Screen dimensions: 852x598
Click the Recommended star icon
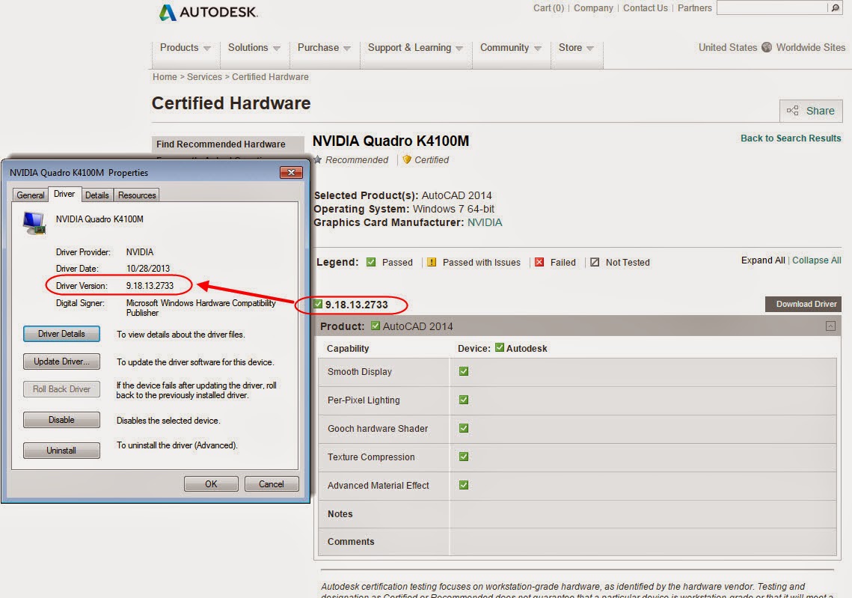click(x=319, y=160)
